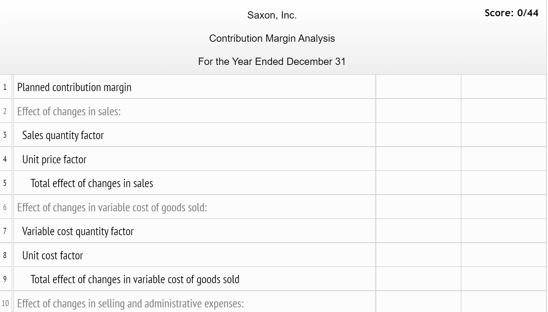
Task: Click the amount cell beside Planned contribution margin
Action: [x=418, y=87]
